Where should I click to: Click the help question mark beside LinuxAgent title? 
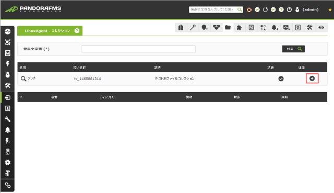[77, 31]
